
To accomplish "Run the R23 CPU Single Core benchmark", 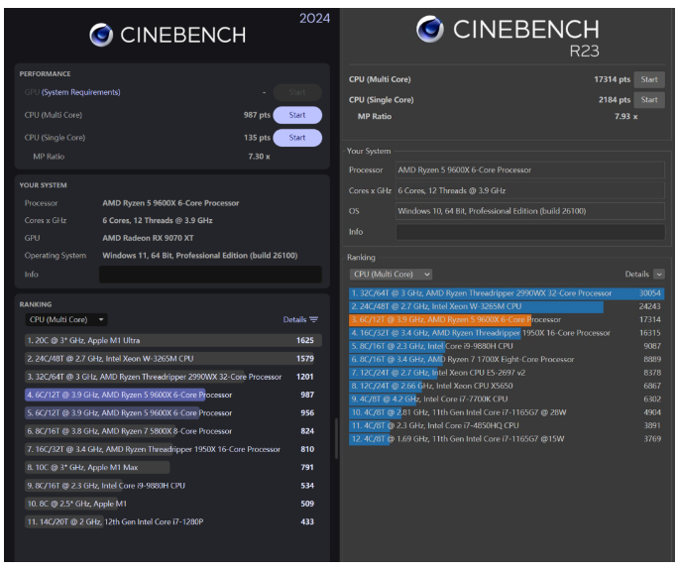I will 649,100.
